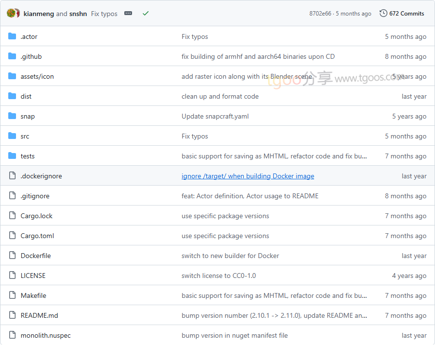Click the .github folder icon
Image resolution: width=435 pixels, height=345 pixels.
[12, 56]
